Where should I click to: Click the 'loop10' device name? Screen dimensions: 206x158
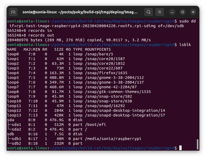[x=14, y=101]
